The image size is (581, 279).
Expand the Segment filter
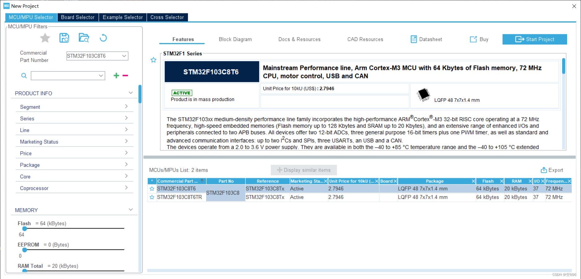tap(126, 106)
